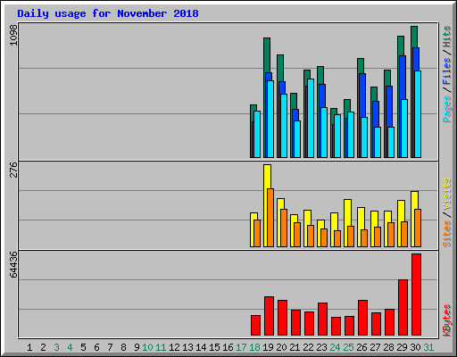The height and width of the screenshot is (357, 457).
Task: Click day 15 on the x-axis
Action: 214,347
